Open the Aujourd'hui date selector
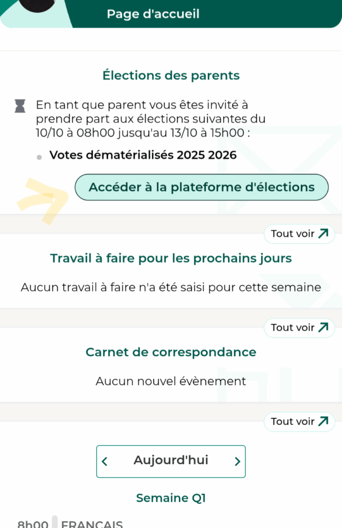This screenshot has width=342, height=528. pos(171,460)
